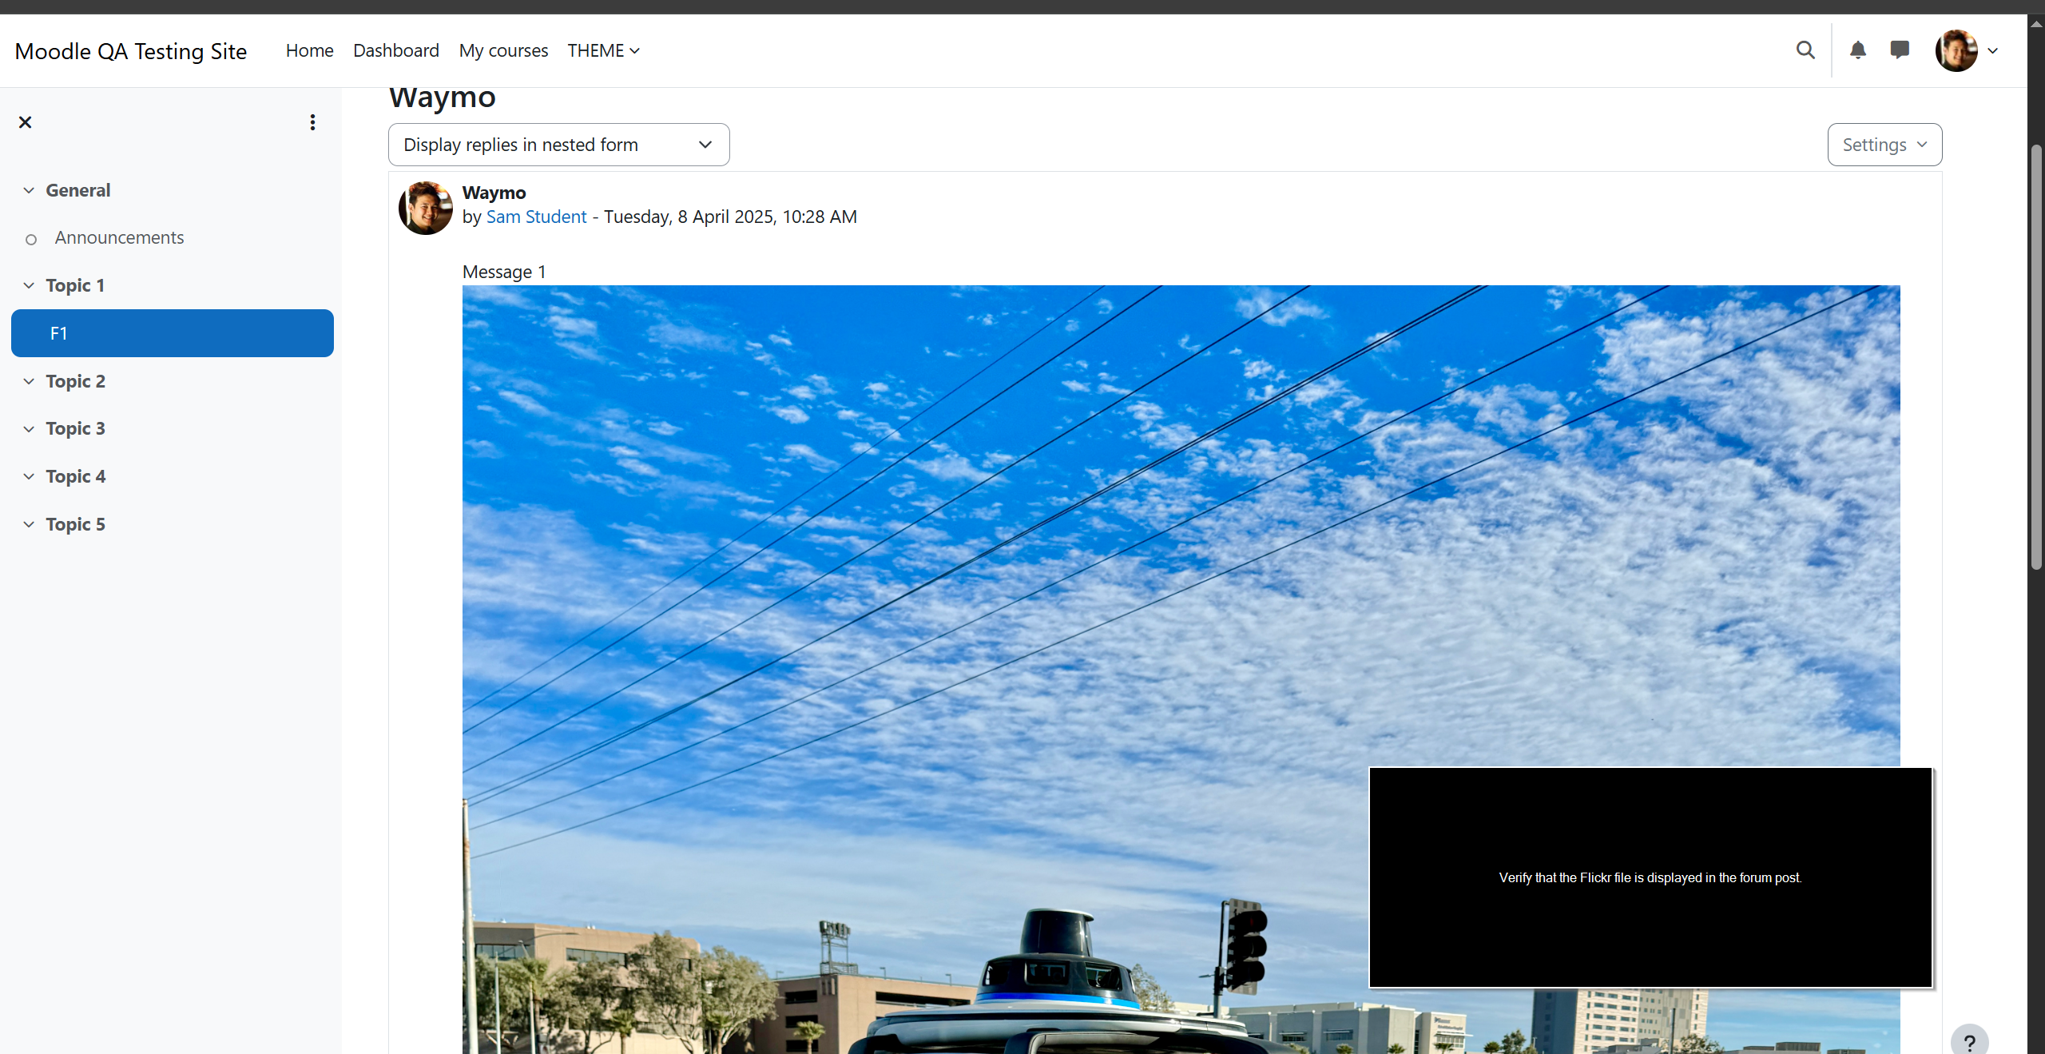Open Topic 5 section label
The height and width of the screenshot is (1054, 2045).
tap(75, 524)
